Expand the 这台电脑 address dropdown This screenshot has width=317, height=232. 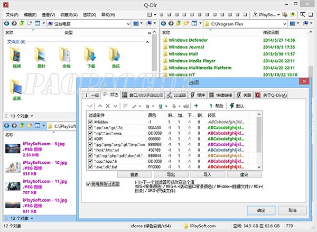128,24
